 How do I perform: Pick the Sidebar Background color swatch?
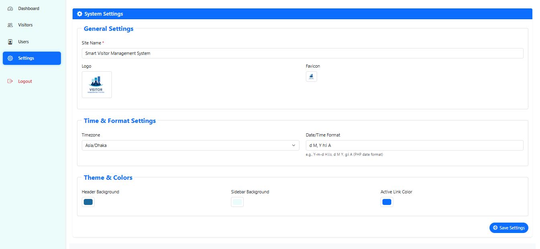coord(237,202)
